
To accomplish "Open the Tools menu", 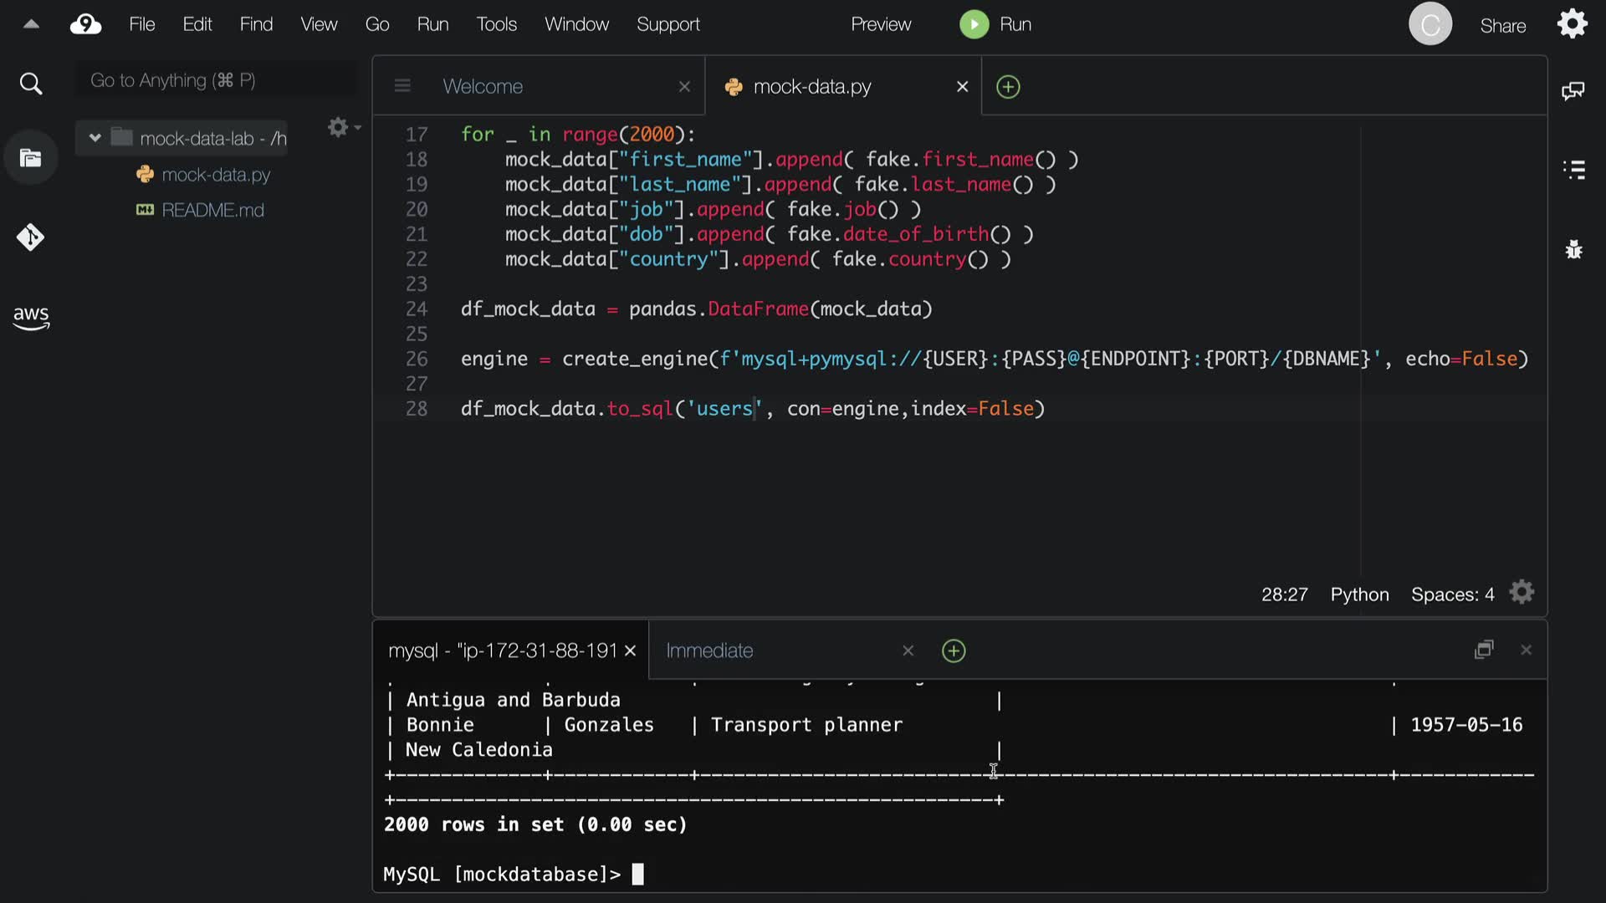I will pyautogui.click(x=496, y=24).
